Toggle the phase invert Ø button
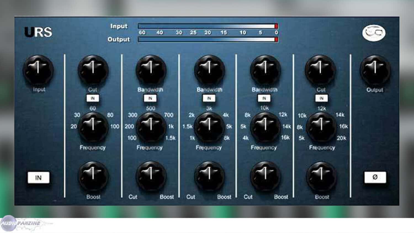The image size is (414, 233). (x=375, y=177)
